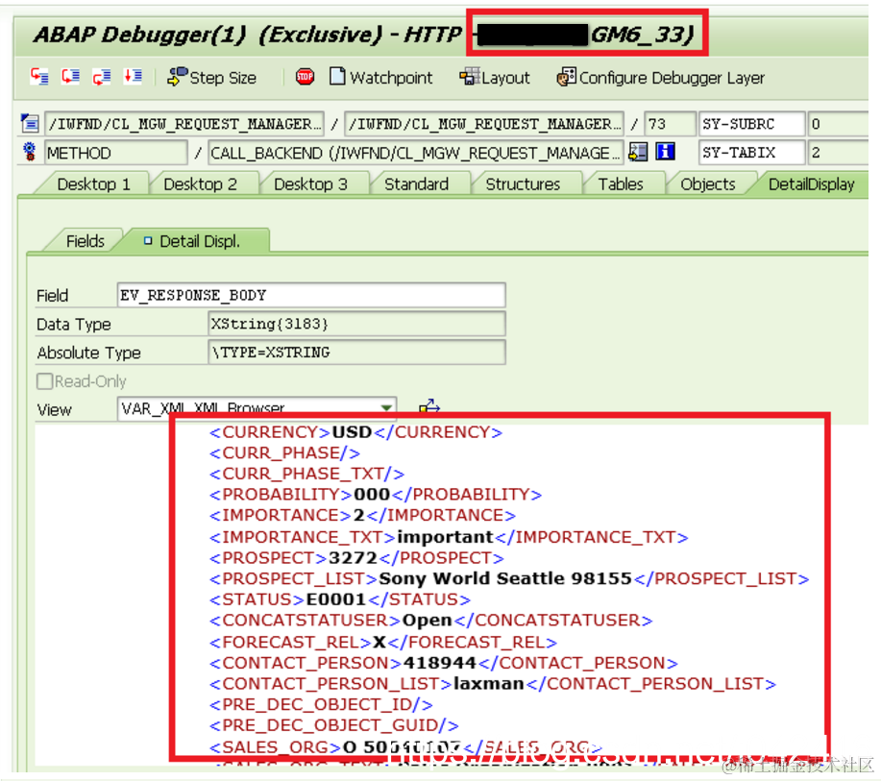Click the Return (step out) icon

[x=102, y=77]
